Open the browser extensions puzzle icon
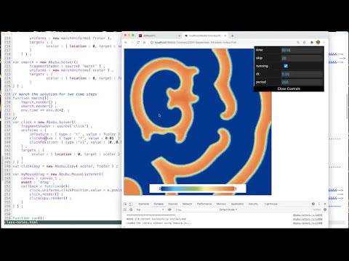Viewport: 349px width, 261px height. point(312,42)
